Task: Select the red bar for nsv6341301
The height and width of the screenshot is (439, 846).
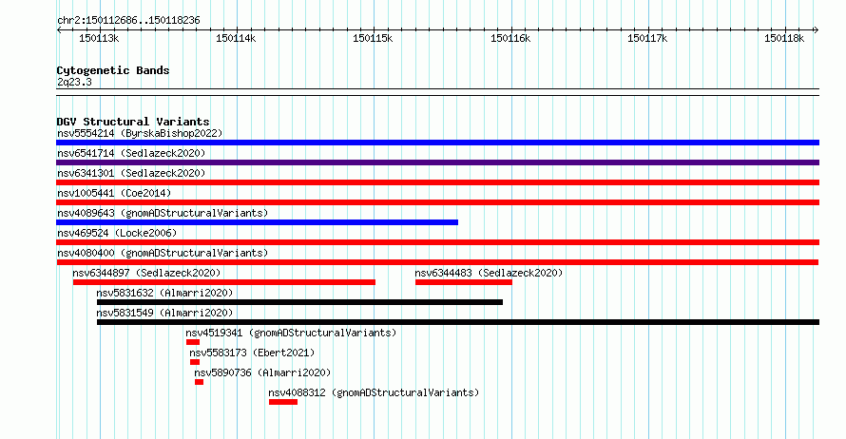Action: 437,182
